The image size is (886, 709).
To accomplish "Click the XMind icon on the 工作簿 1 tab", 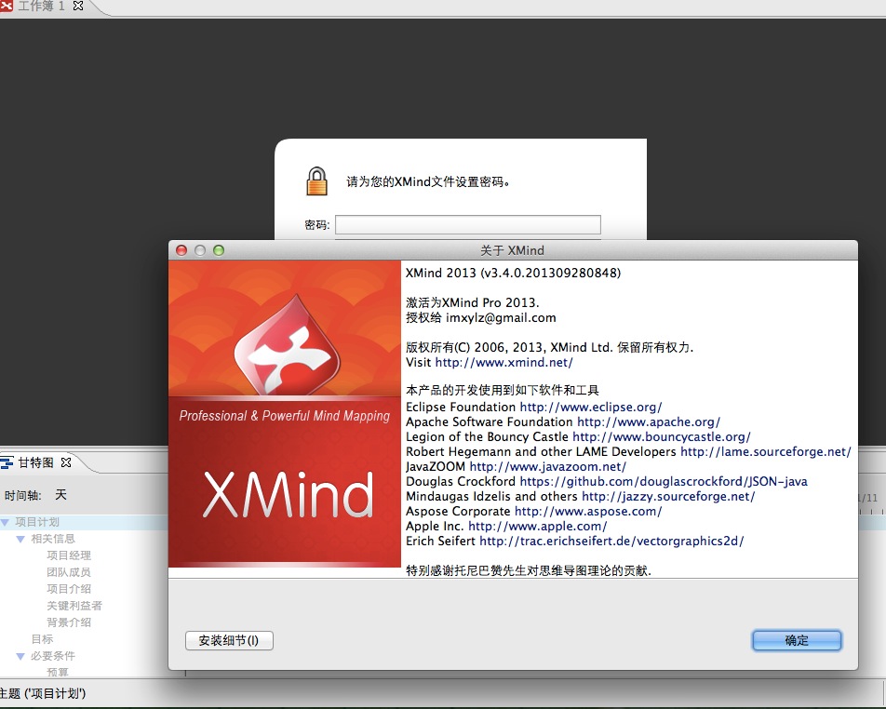I will point(7,7).
